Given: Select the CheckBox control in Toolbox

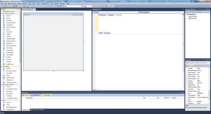Looking at the screenshot, I should pos(9,20).
